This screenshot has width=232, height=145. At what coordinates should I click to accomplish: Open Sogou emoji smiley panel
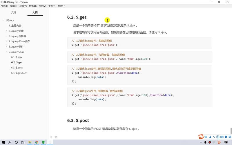coord(218,137)
